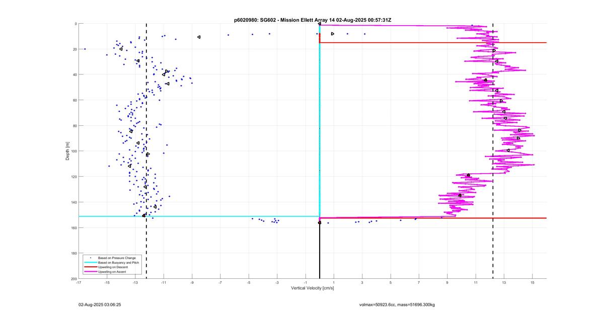Click the y-axis tick label 160
Image resolution: width=604 pixels, height=313 pixels.
[x=73, y=227]
